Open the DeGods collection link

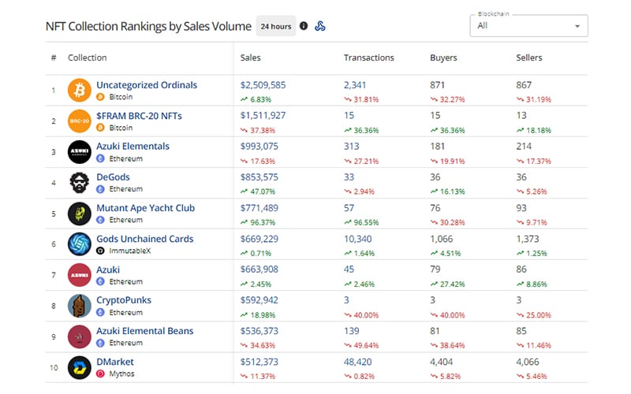coord(113,177)
